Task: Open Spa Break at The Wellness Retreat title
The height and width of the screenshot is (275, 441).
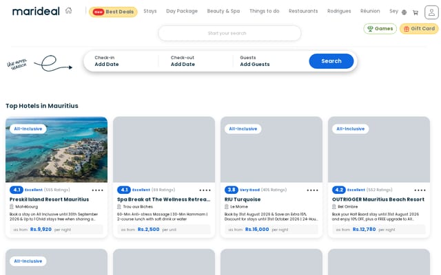Action: pyautogui.click(x=164, y=199)
